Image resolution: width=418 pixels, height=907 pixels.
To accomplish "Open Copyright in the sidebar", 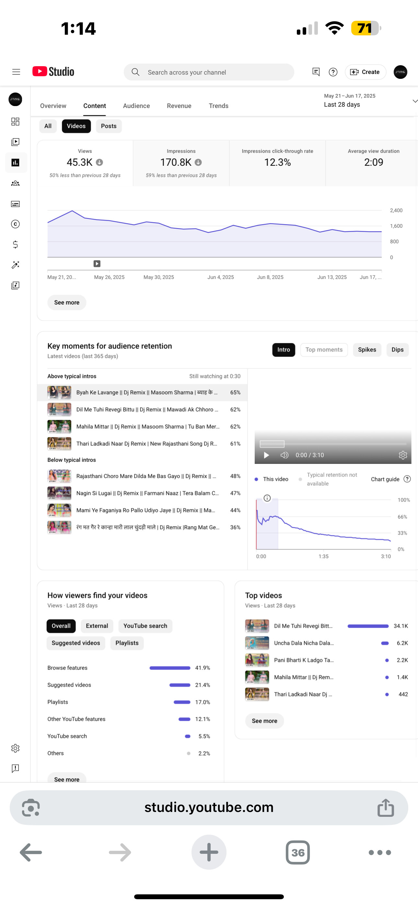I will tap(15, 224).
